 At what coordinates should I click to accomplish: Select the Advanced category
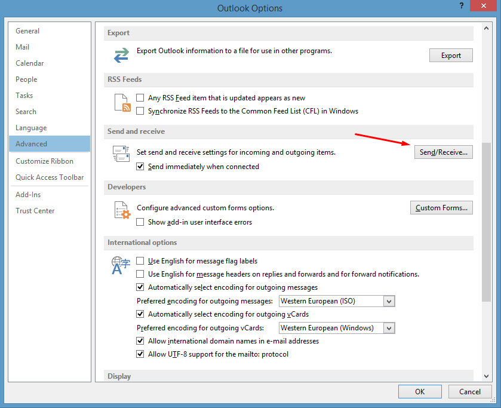pyautogui.click(x=50, y=144)
